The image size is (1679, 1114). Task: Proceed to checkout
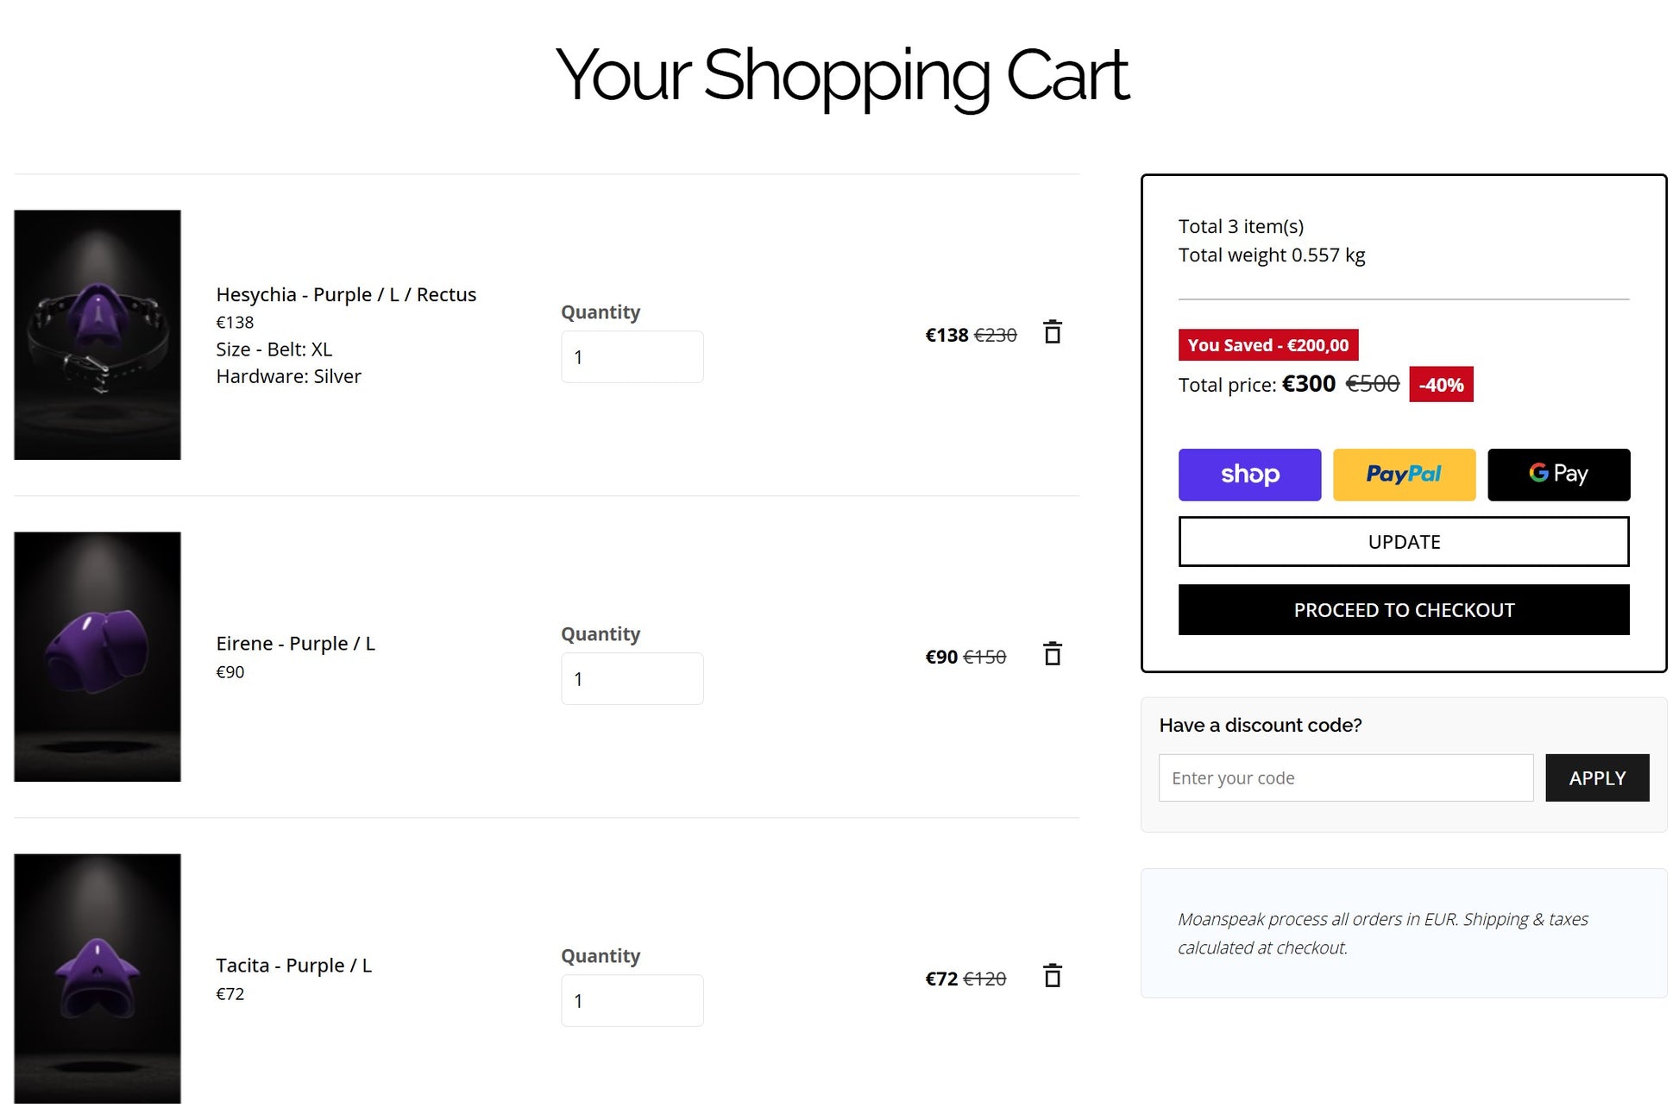[1403, 610]
